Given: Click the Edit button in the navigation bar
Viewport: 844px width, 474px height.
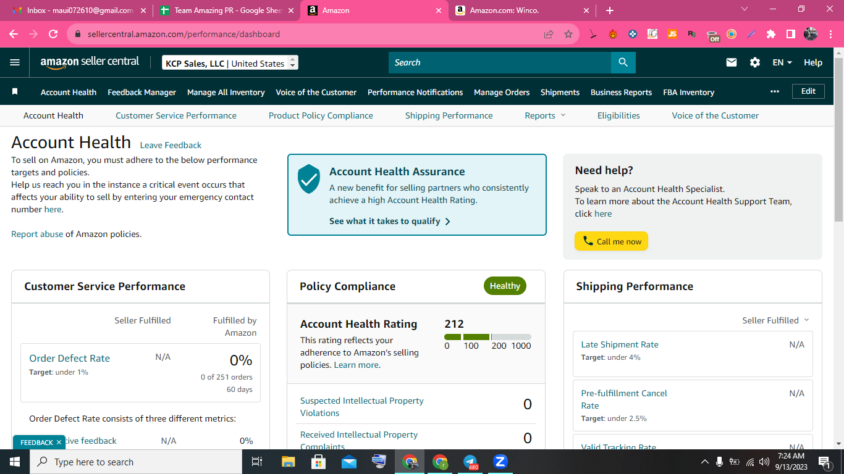Looking at the screenshot, I should point(808,91).
